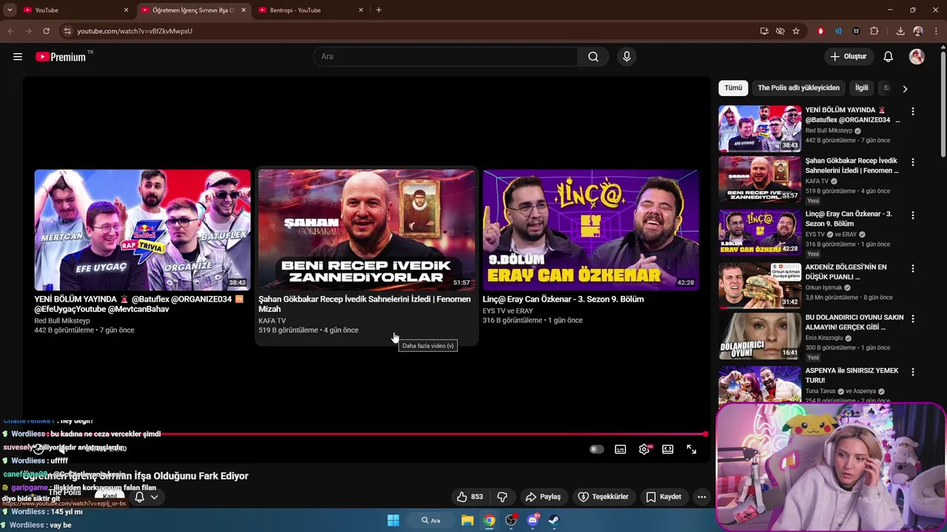The height and width of the screenshot is (532, 947).
Task: Open Chrome downloads icon
Action: [900, 31]
